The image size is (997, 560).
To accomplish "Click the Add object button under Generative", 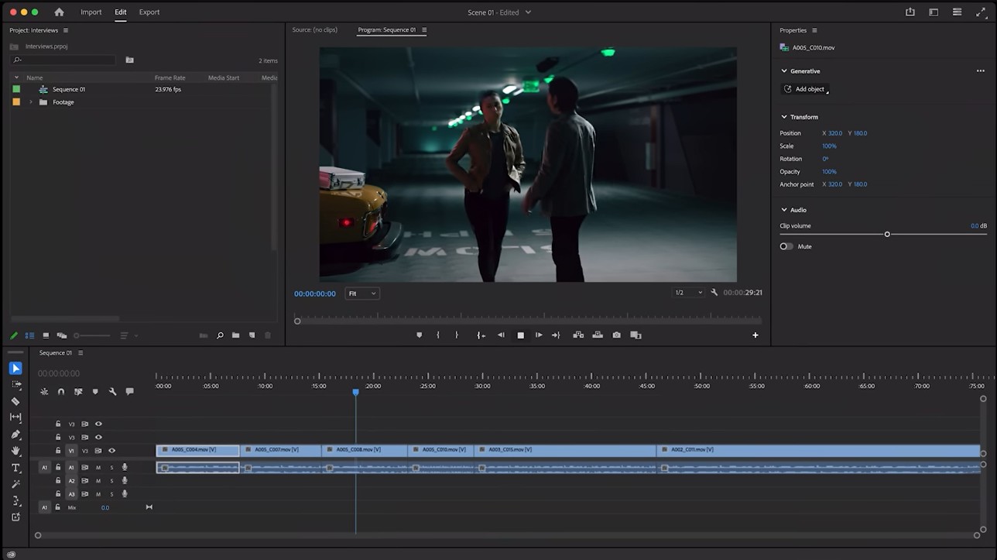I will click(x=805, y=88).
